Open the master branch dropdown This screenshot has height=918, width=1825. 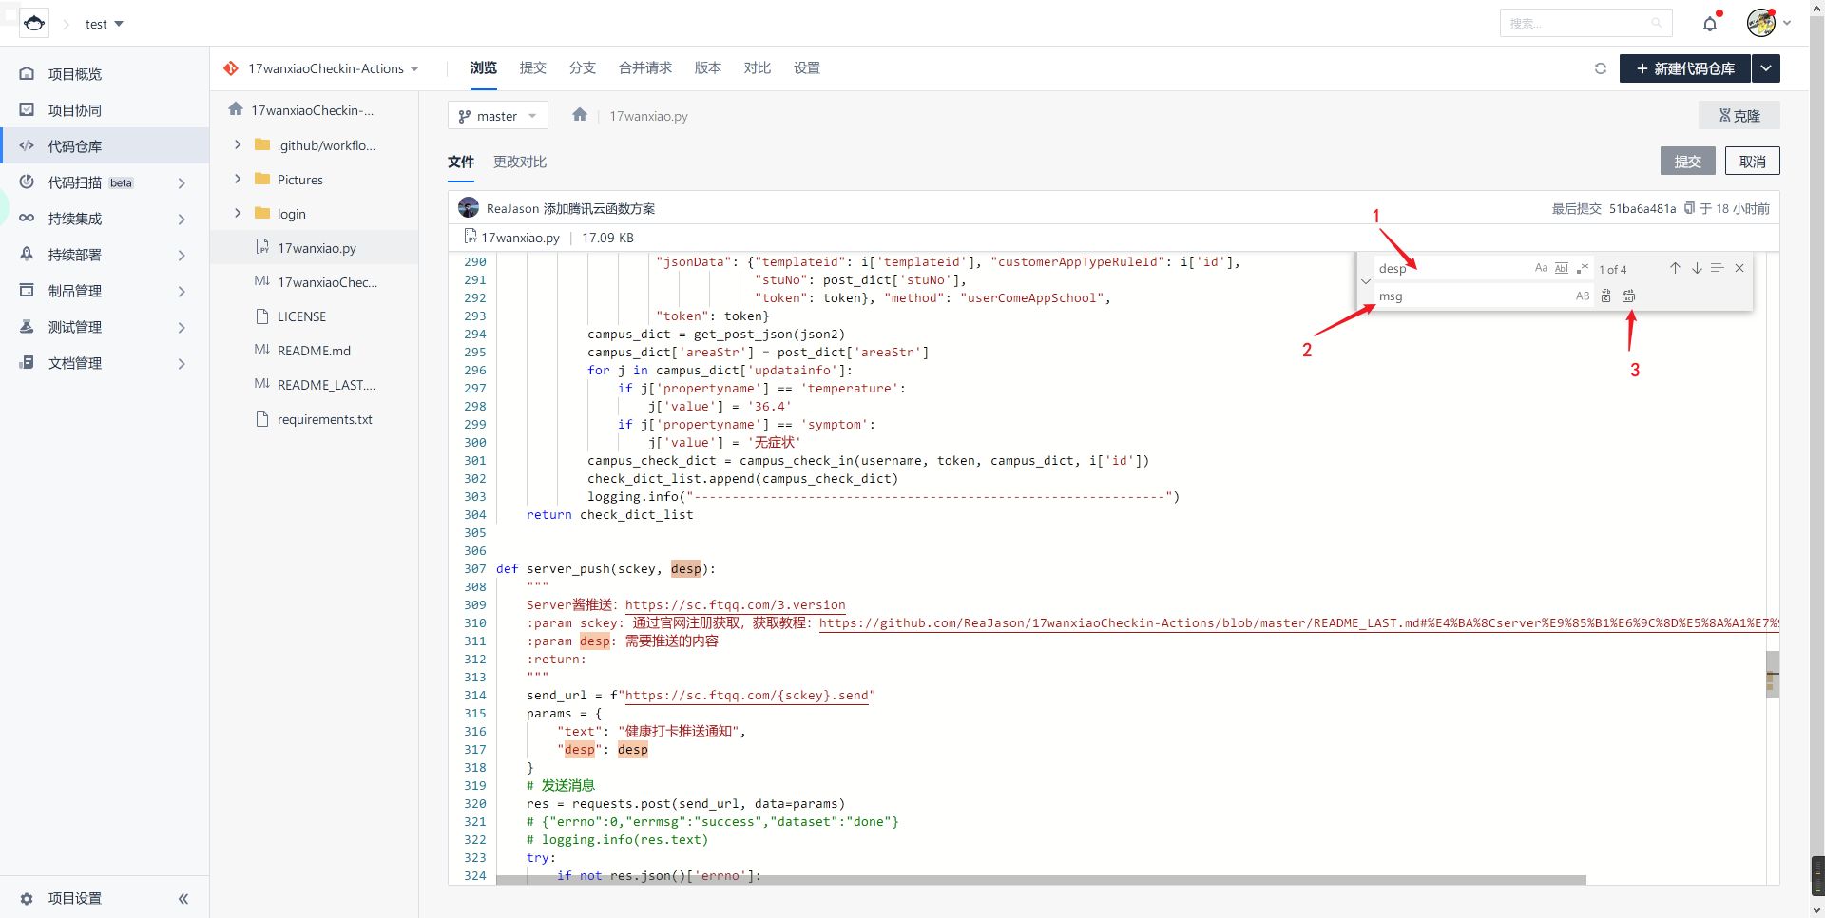pos(497,116)
